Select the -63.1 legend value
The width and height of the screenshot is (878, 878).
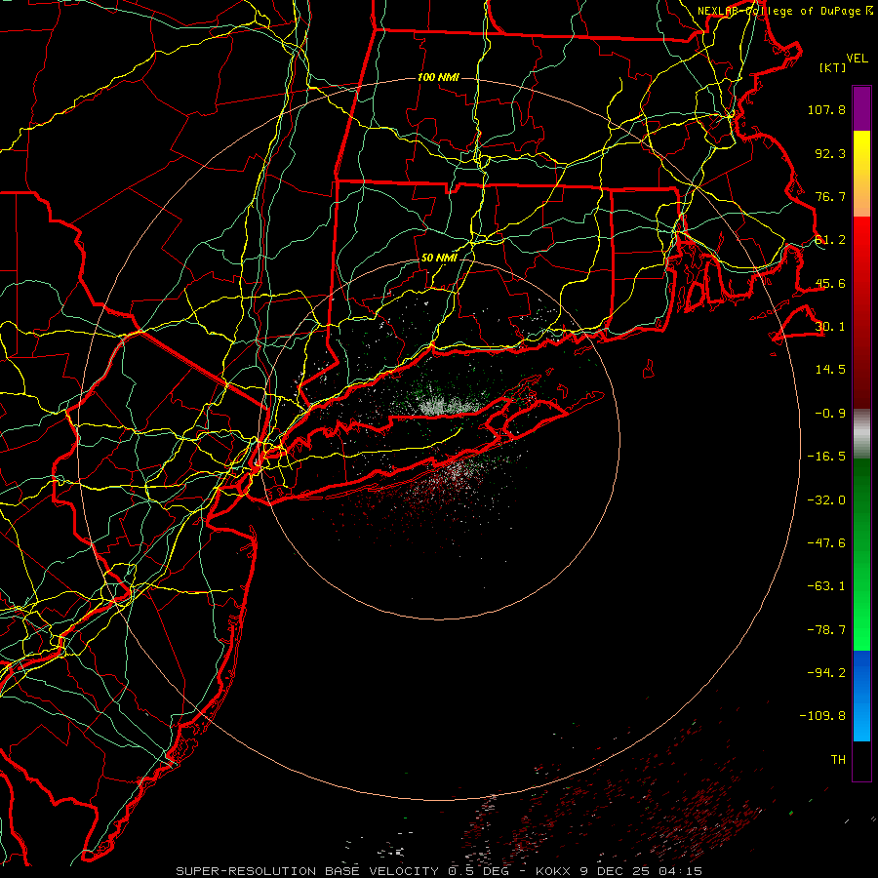826,586
